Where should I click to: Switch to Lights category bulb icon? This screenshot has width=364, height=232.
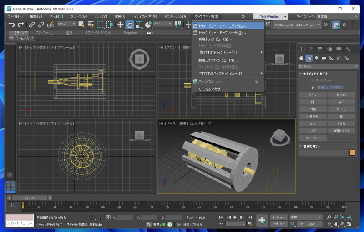click(316, 59)
